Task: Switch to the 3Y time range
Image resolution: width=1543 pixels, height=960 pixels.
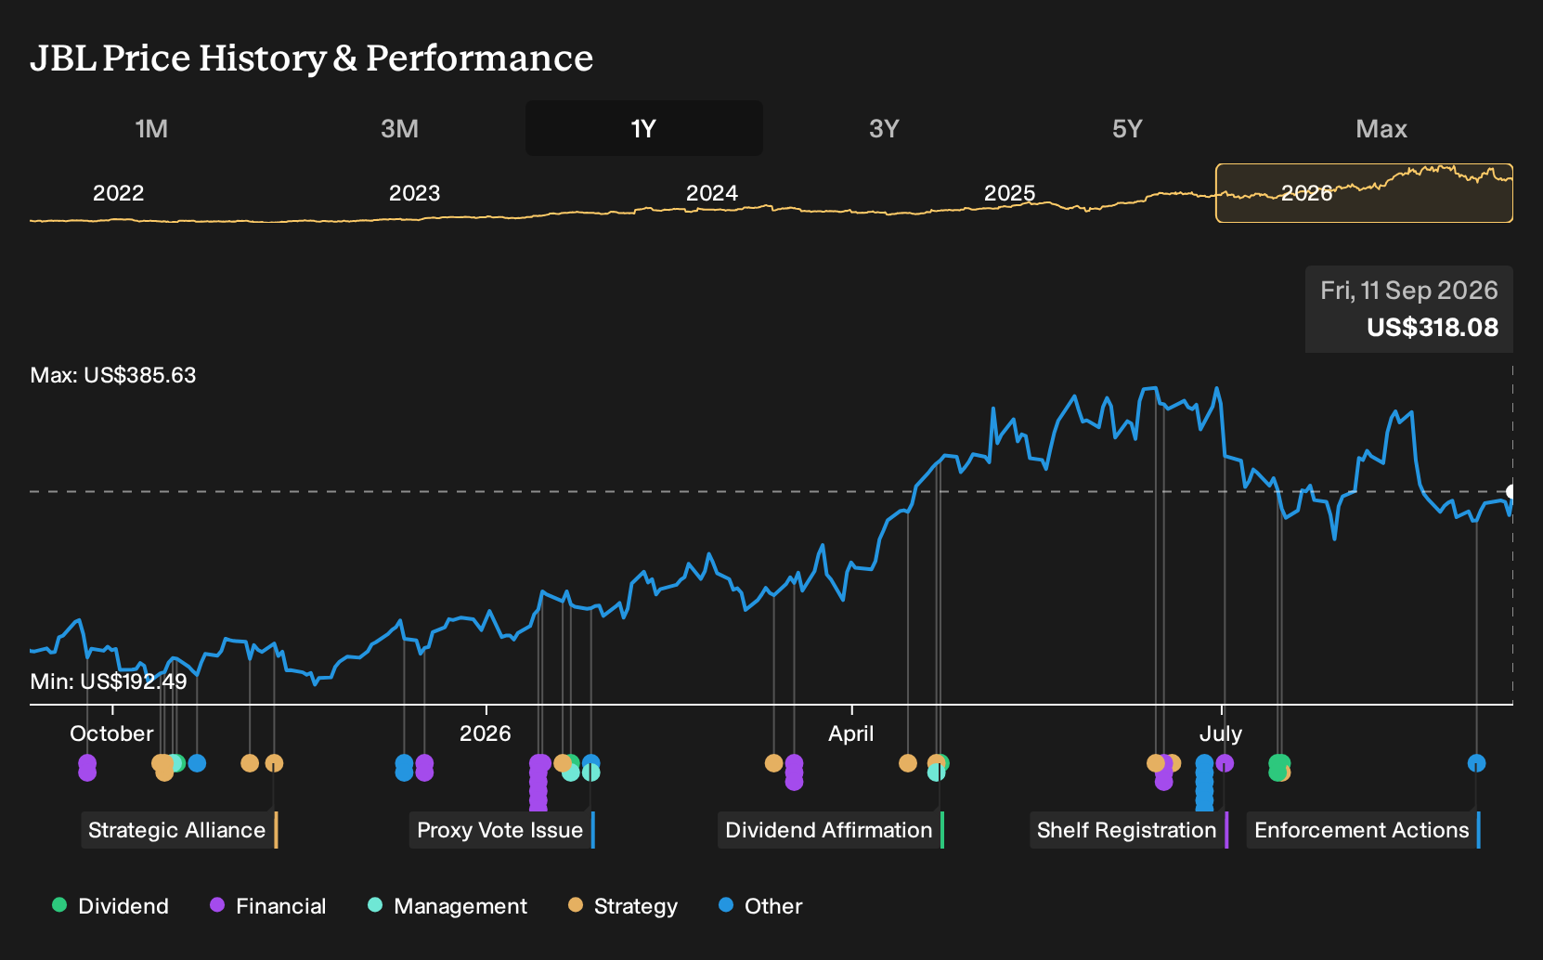Action: [x=884, y=128]
